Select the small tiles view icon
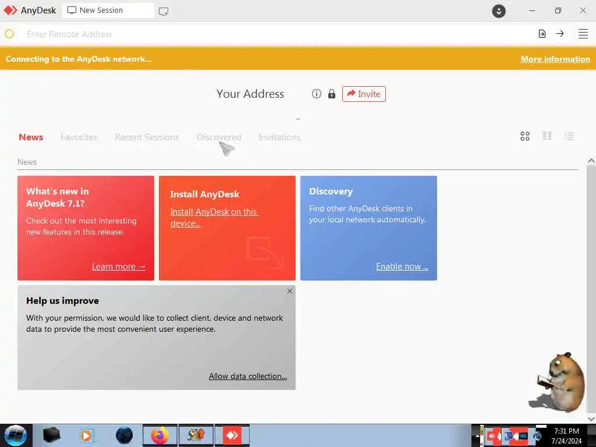 pyautogui.click(x=547, y=136)
